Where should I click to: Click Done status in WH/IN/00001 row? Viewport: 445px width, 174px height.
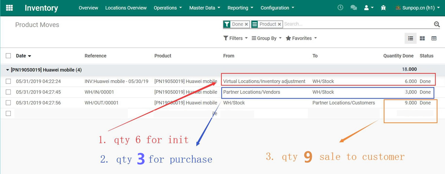pos(425,92)
